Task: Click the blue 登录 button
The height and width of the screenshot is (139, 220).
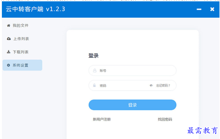Action: [132, 105]
